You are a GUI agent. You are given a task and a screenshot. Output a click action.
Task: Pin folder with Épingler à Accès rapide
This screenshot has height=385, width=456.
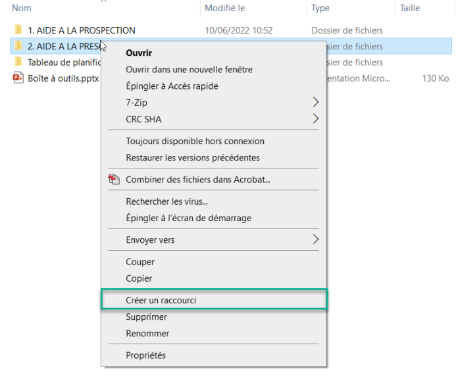coord(172,86)
